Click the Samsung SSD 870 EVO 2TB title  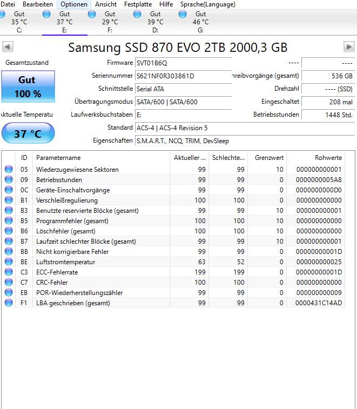pos(178,48)
